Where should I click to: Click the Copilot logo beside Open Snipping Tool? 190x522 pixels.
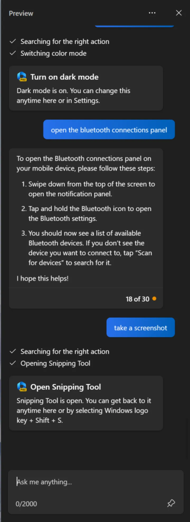[x=22, y=387]
